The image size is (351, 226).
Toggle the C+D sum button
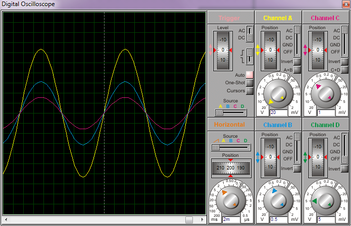[344, 70]
